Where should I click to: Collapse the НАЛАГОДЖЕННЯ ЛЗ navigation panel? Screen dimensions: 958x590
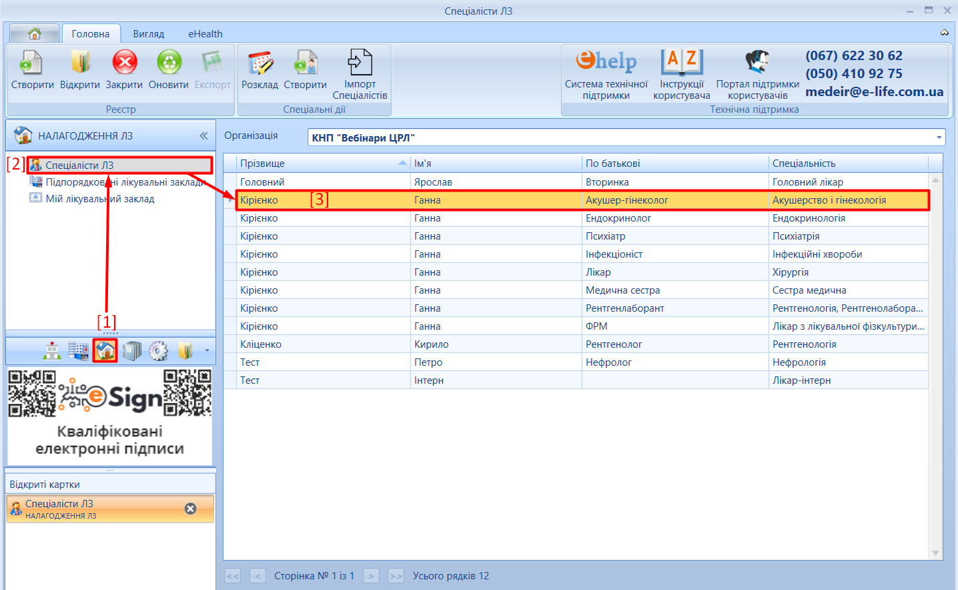(x=203, y=136)
